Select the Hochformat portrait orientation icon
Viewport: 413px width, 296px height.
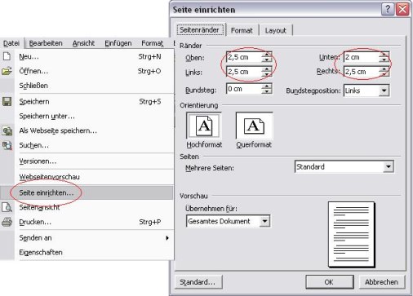pos(204,126)
